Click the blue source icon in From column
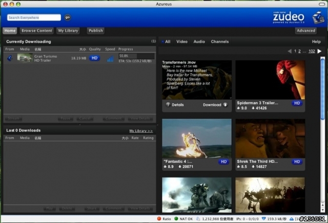328x223 pixels. tap(10, 58)
